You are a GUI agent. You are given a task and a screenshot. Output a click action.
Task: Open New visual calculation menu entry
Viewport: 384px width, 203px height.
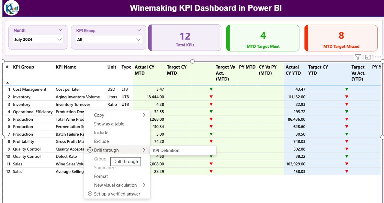115,185
